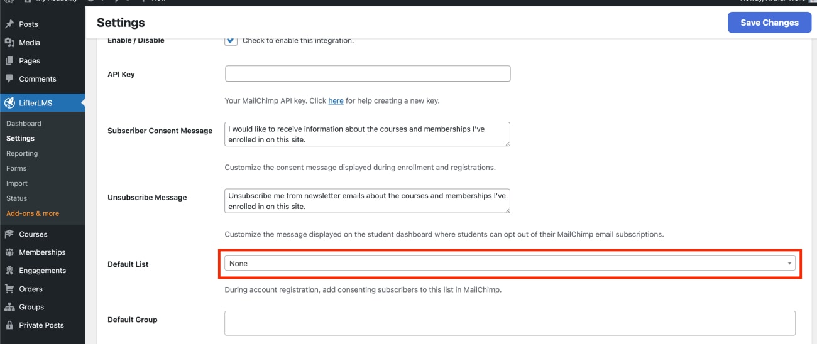This screenshot has width=817, height=344.
Task: Click the Memberships people icon
Action: click(9, 252)
